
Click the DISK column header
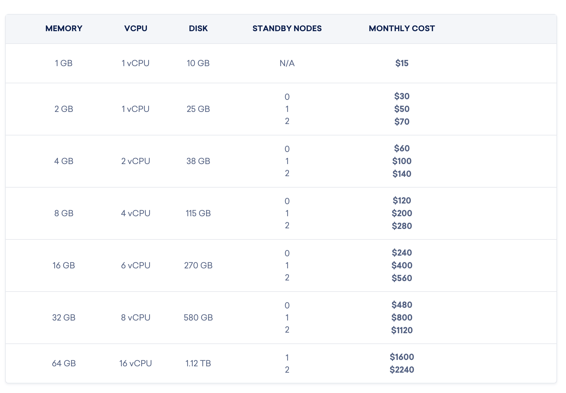(198, 28)
